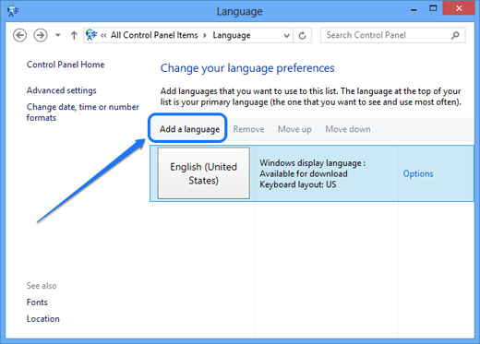The height and width of the screenshot is (344, 480).
Task: Open Options for English (United States)
Action: [418, 174]
